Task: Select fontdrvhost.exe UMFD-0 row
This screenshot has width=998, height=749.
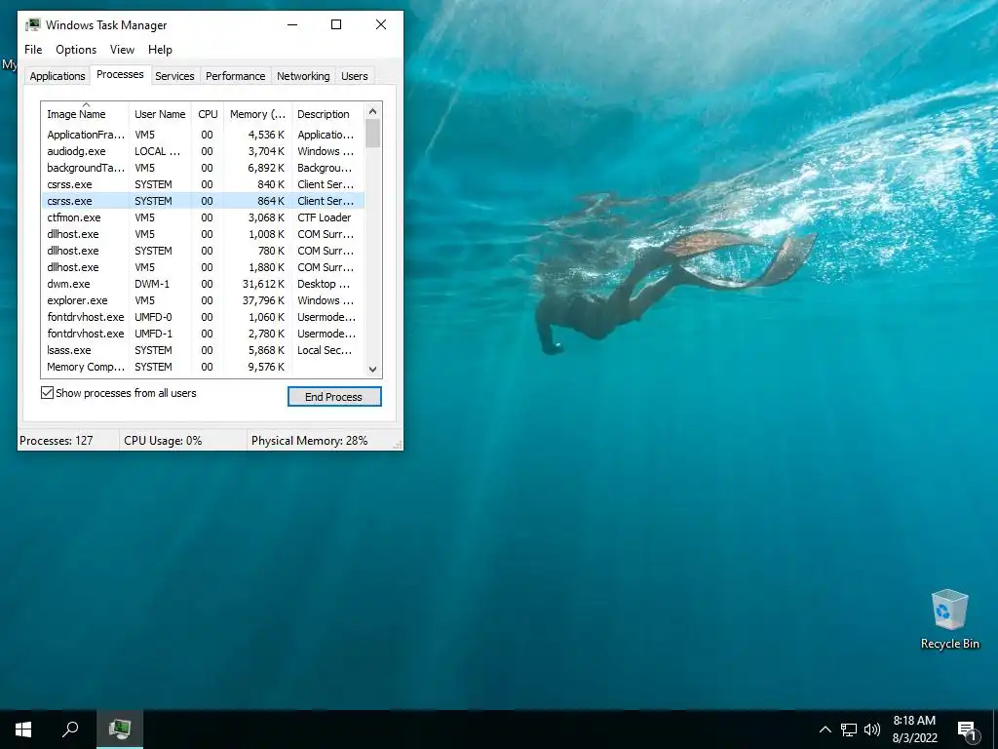Action: point(203,317)
